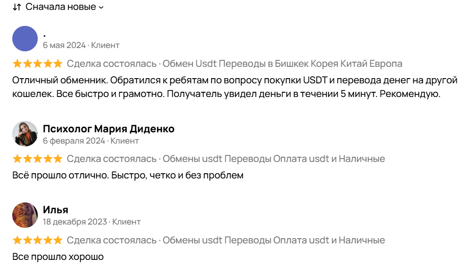Open the "Обмены usdt Переводы" listing in Мария's review

273,159
